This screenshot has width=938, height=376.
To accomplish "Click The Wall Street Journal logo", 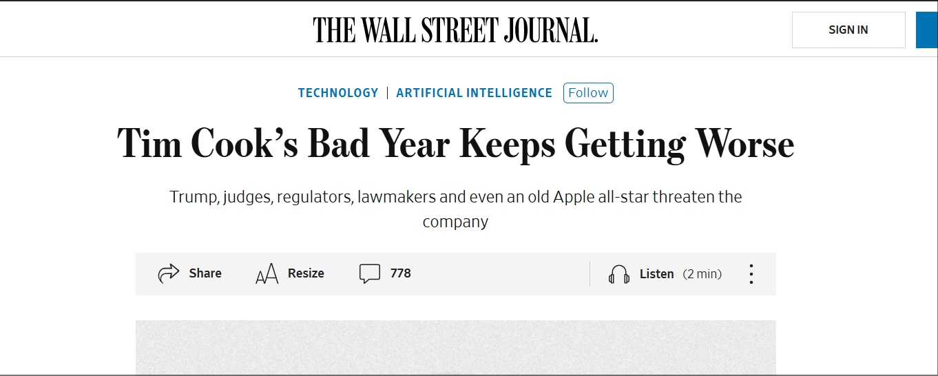I will pyautogui.click(x=455, y=30).
